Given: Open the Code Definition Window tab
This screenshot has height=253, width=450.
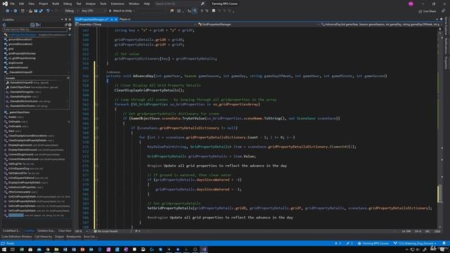Looking at the screenshot, I should point(17,237).
